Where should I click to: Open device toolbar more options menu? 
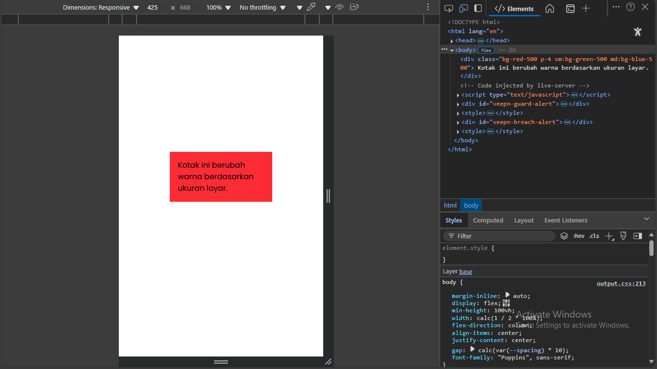point(428,7)
